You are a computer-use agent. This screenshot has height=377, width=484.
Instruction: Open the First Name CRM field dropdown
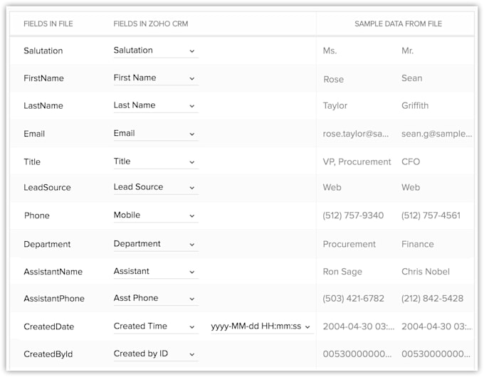coord(156,78)
